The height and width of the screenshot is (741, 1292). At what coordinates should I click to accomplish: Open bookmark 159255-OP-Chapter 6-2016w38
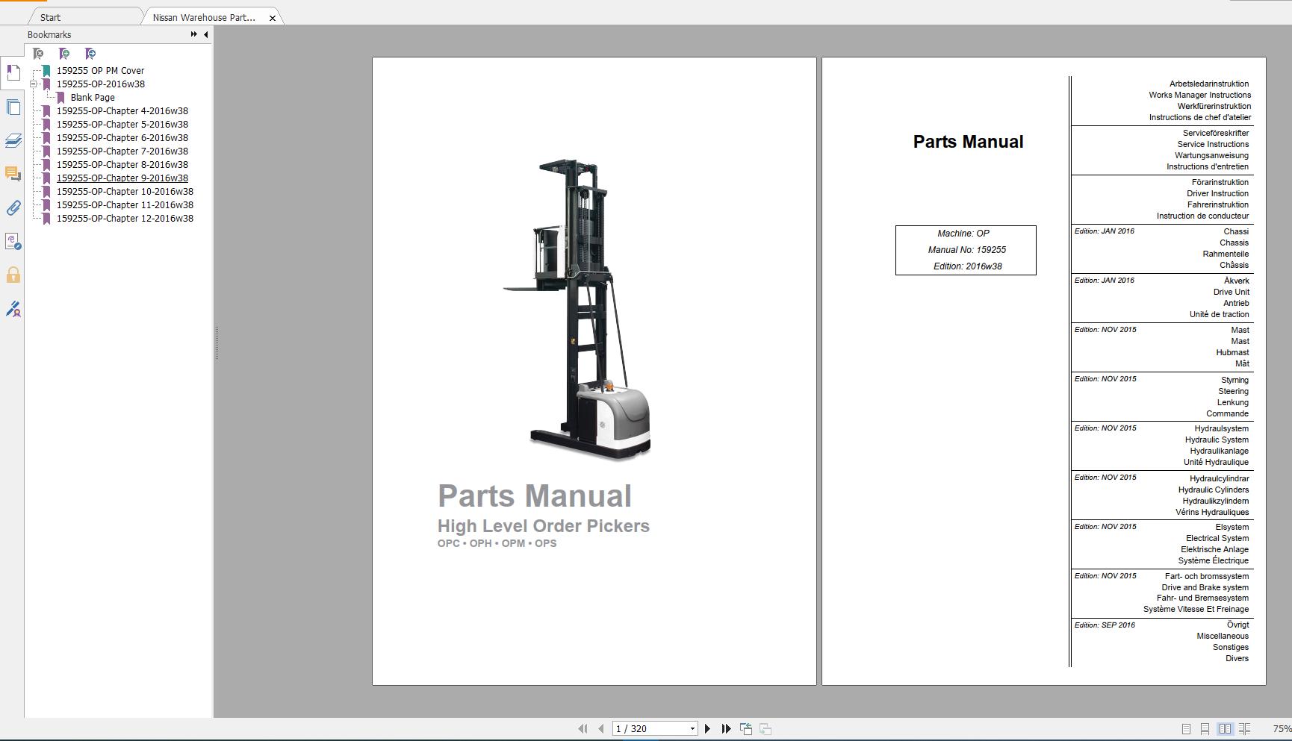(122, 138)
